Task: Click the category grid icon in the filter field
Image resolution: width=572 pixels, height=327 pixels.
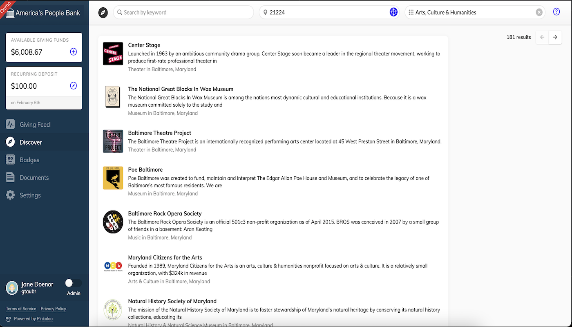Action: coord(411,12)
